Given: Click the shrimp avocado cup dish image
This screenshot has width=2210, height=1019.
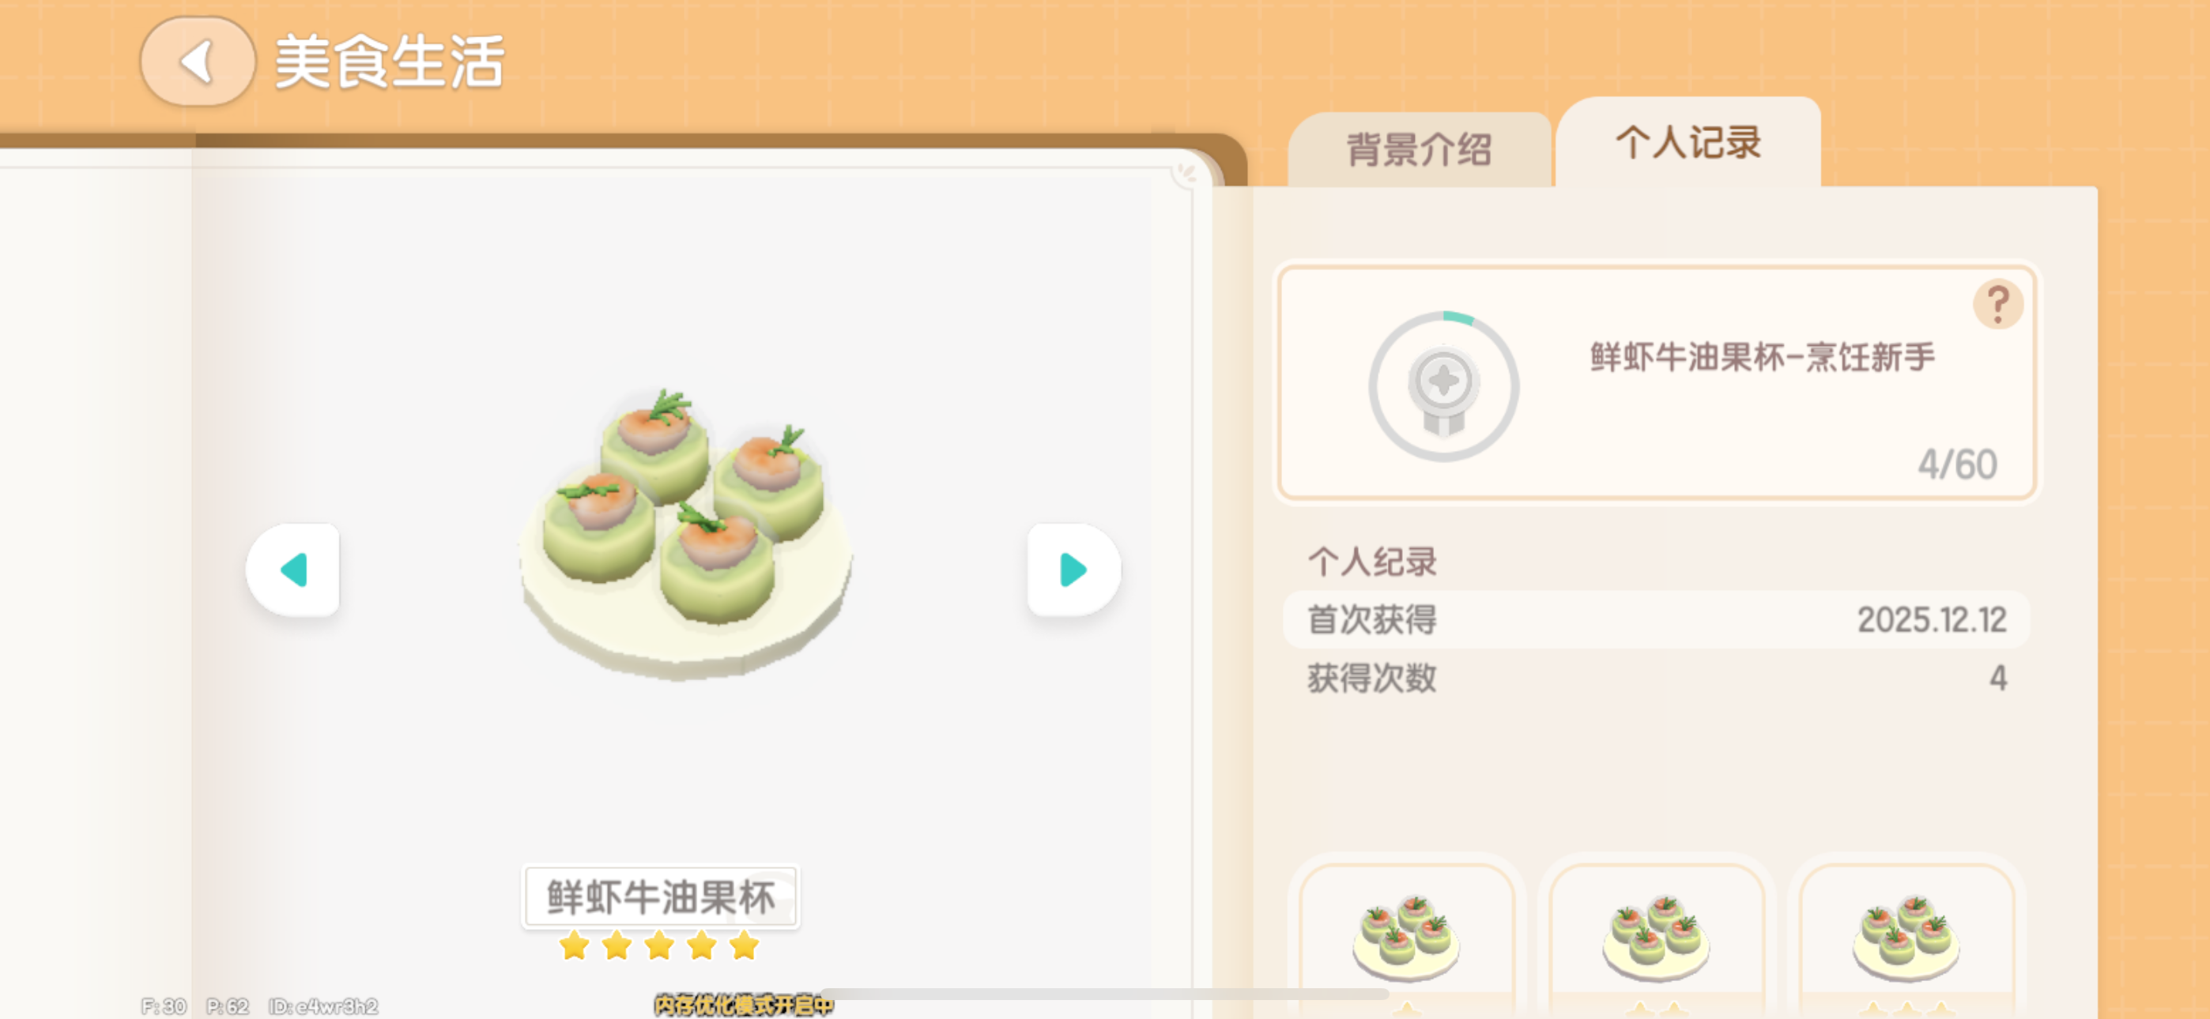Looking at the screenshot, I should click(684, 533).
